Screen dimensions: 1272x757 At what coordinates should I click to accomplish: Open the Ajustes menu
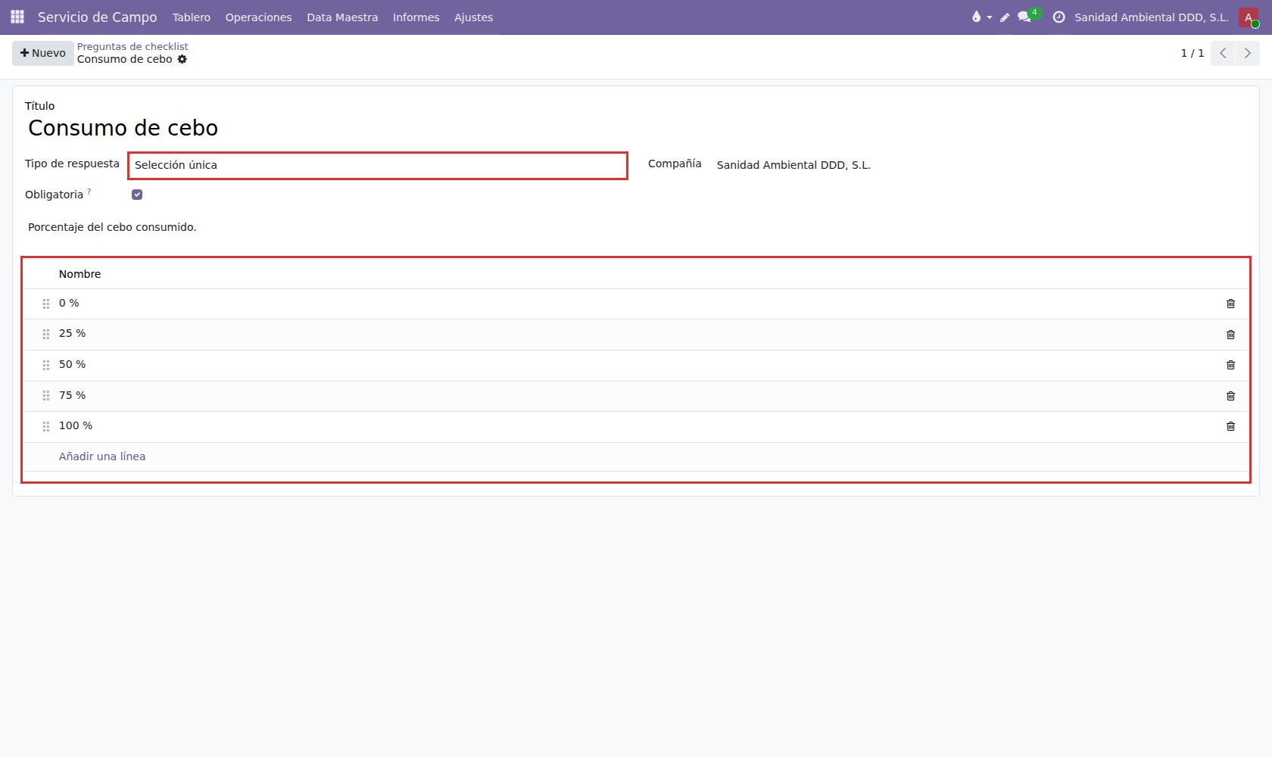473,17
